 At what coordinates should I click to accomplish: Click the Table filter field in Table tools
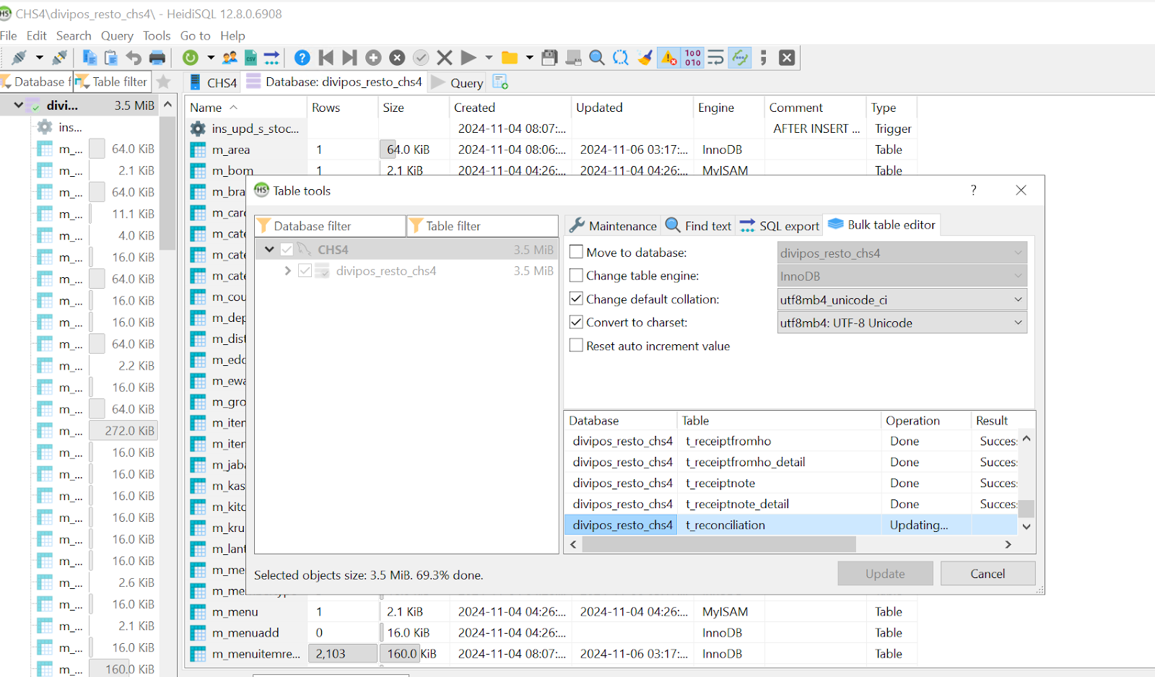(x=482, y=226)
